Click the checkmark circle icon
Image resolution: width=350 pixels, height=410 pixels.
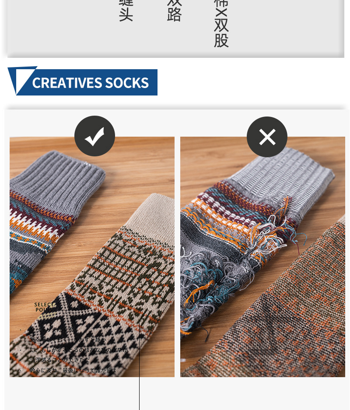pyautogui.click(x=94, y=136)
